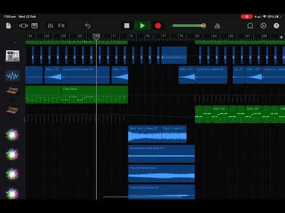Select the second synth keyboard track icon
285x213 pixels.
tap(12, 109)
